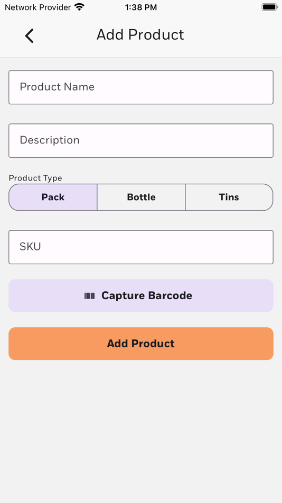The width and height of the screenshot is (282, 503).
Task: Tap the Wi-Fi signal icon
Action: pos(79,7)
